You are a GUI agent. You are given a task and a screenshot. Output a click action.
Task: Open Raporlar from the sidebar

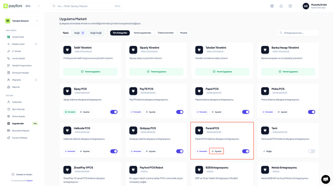click(16, 87)
